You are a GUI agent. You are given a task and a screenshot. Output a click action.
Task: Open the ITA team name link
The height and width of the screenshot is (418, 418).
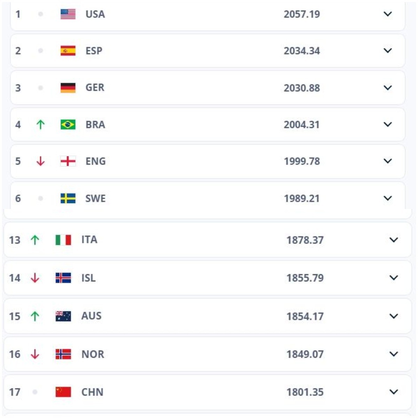(x=89, y=240)
